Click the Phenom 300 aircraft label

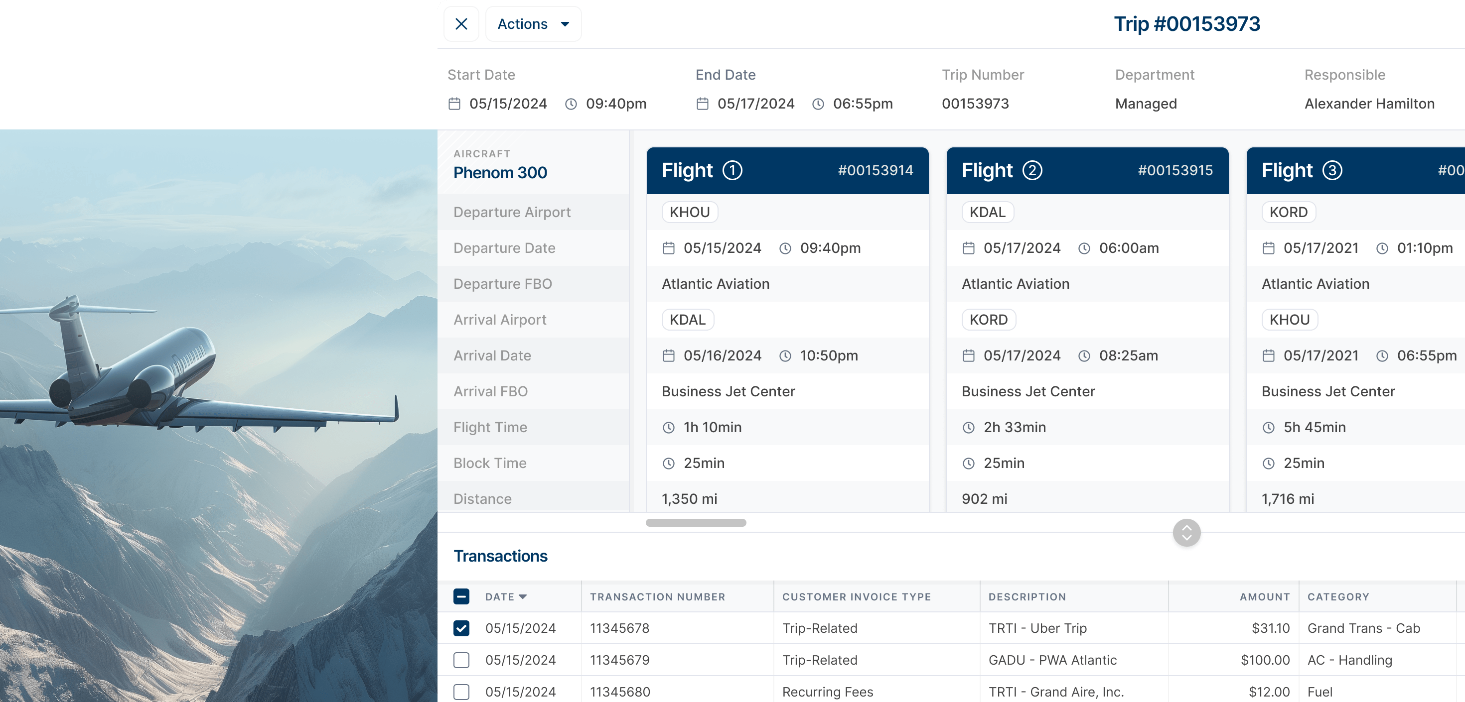point(500,172)
